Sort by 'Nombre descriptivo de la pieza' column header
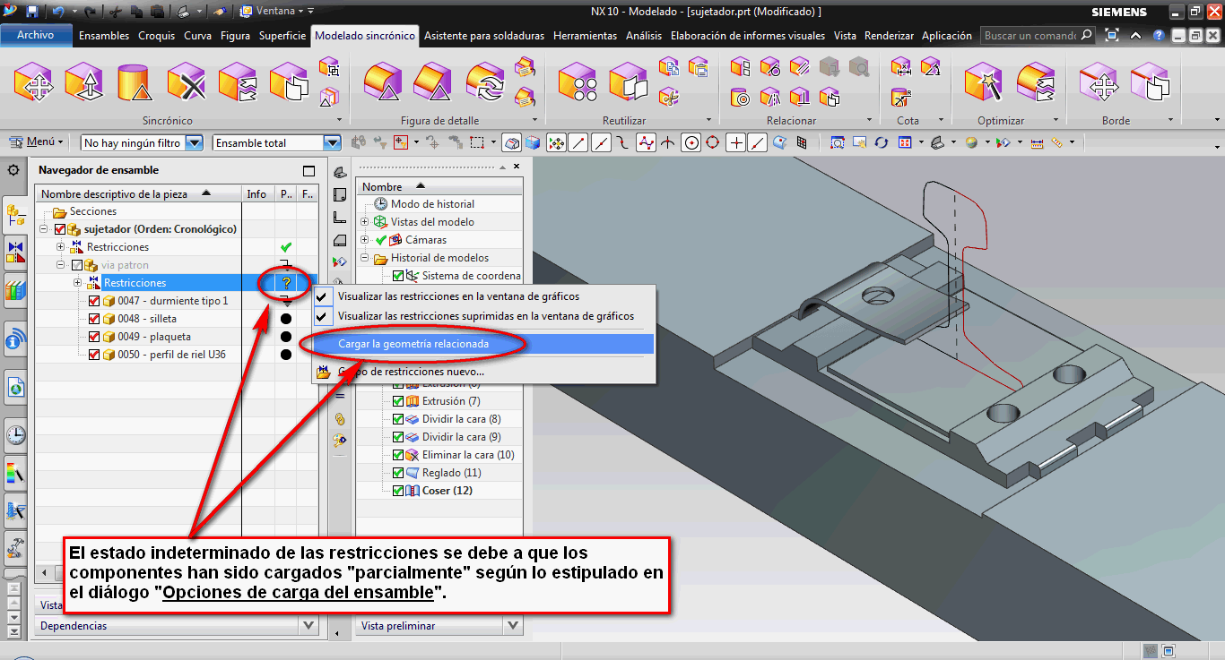 [138, 193]
